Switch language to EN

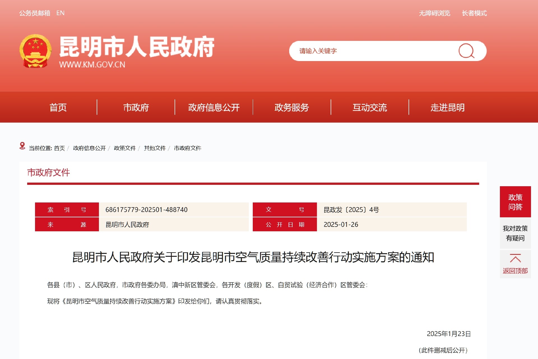(60, 13)
